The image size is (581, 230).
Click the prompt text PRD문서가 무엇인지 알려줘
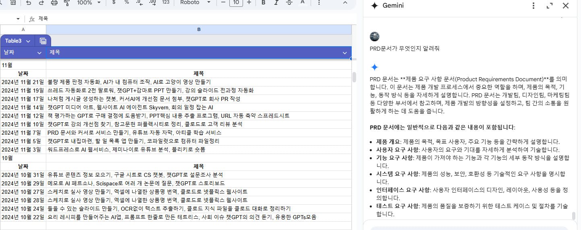point(404,48)
